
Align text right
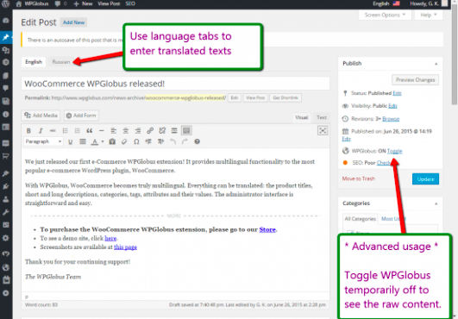138,131
